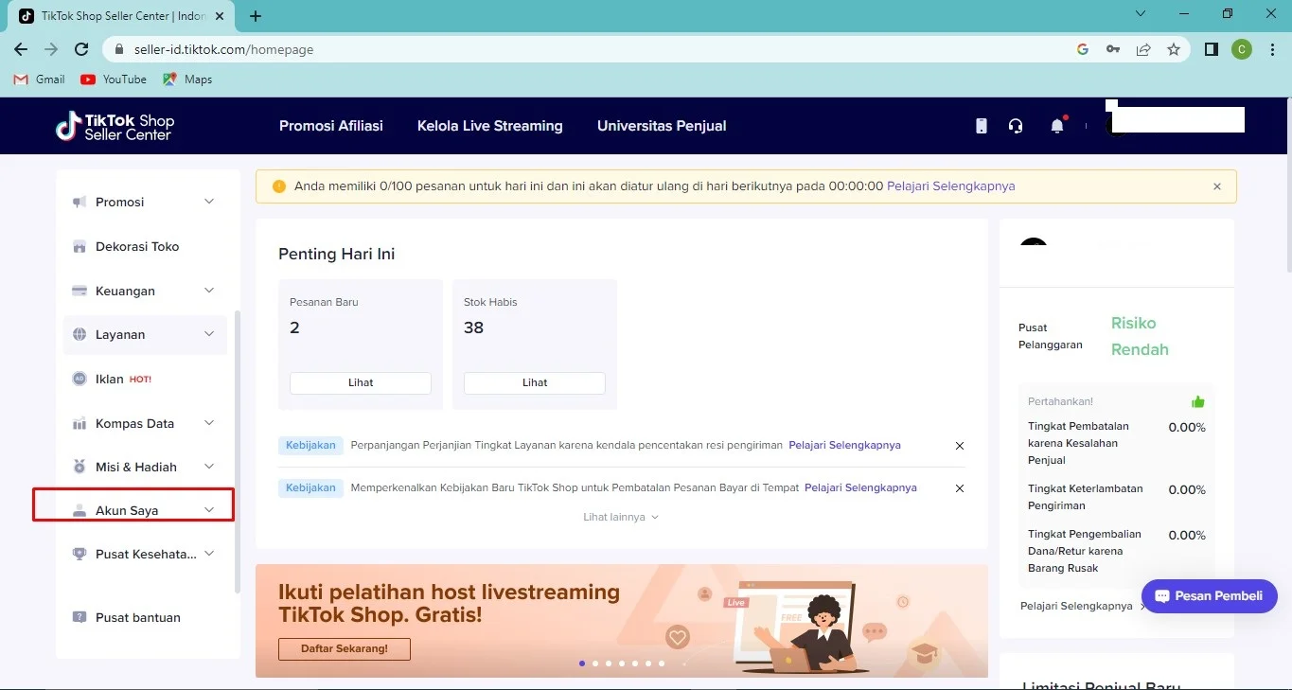
Task: Expand the Layanan menu chevron
Action: pos(209,334)
